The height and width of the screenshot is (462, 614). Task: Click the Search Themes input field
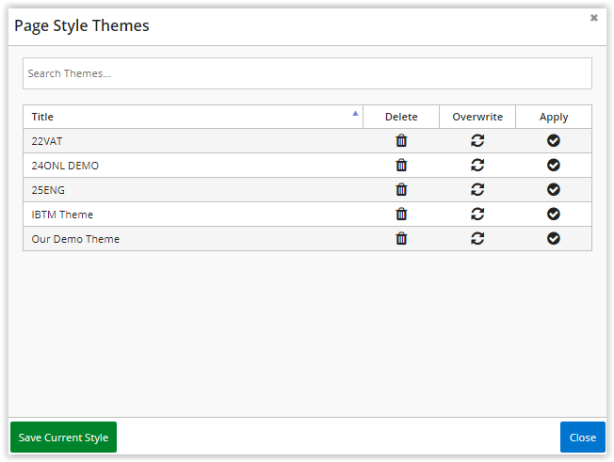[x=307, y=73]
